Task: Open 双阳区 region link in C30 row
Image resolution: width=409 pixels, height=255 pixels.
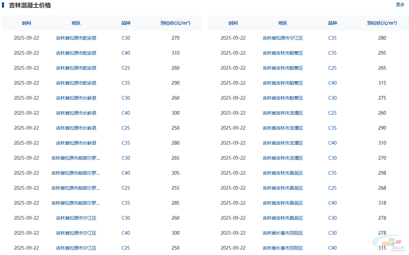Action: (283, 233)
